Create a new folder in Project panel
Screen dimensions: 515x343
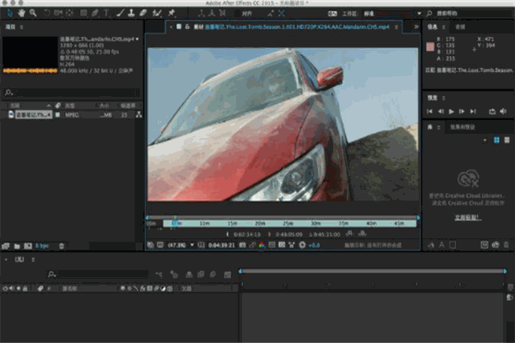(x=17, y=246)
